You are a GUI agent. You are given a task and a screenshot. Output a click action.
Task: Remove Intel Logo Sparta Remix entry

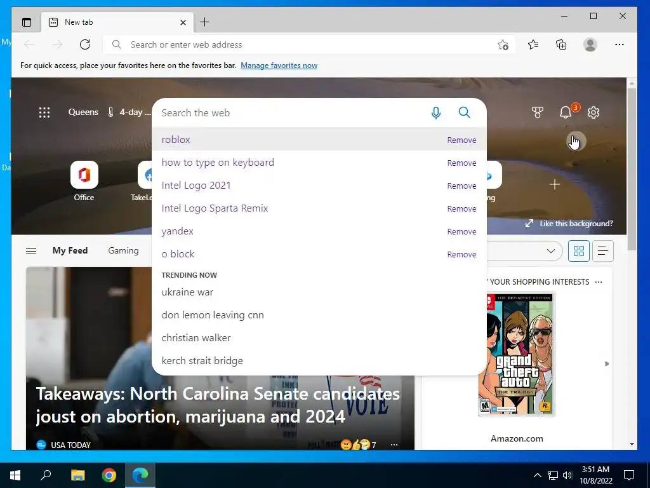[x=461, y=208]
